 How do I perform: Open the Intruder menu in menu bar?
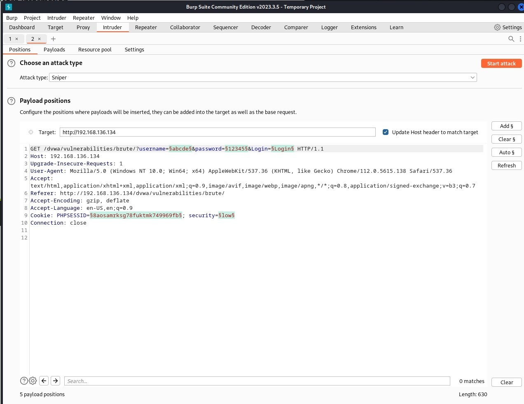(57, 18)
